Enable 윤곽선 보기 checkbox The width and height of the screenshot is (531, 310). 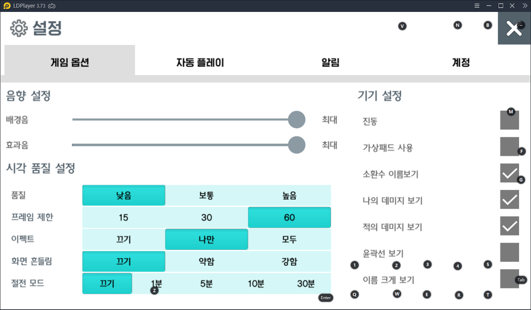[509, 252]
